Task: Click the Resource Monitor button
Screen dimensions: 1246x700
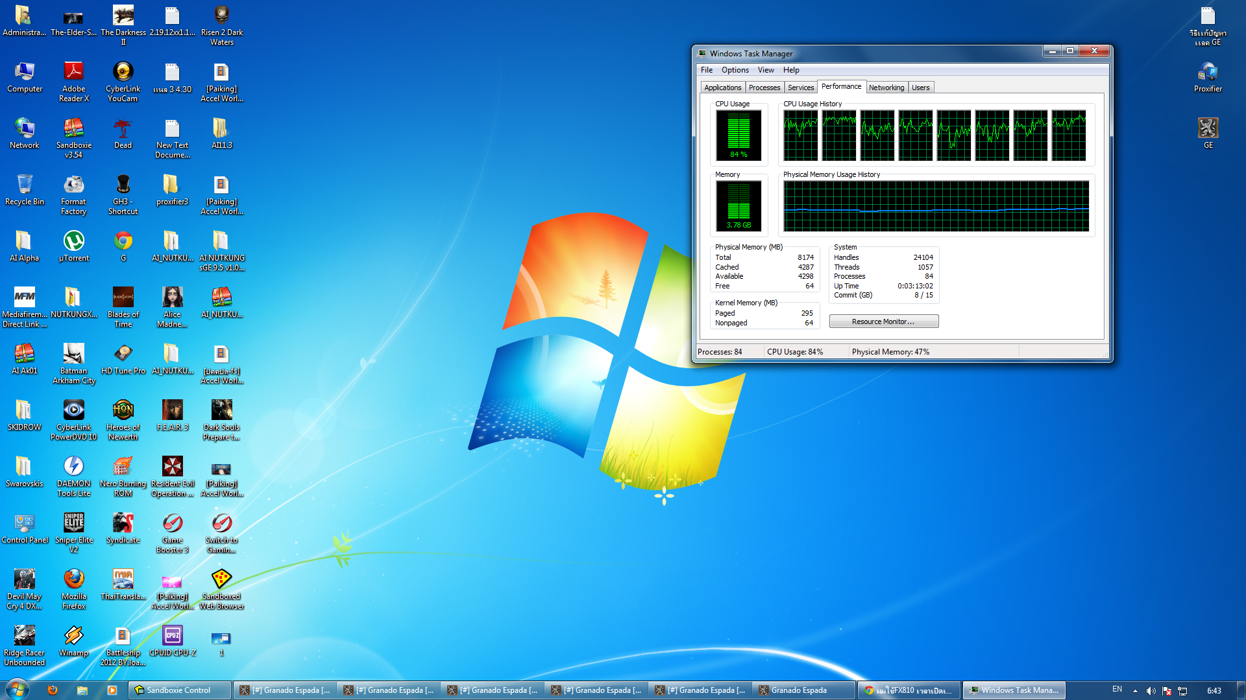Action: point(883,321)
